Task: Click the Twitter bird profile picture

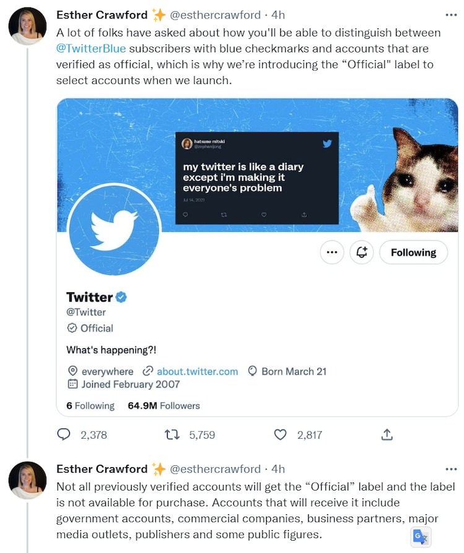Action: click(x=114, y=230)
